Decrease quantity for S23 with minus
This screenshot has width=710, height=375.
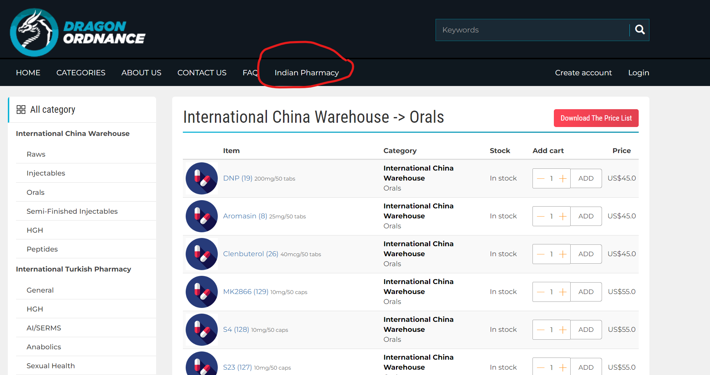[x=541, y=368]
